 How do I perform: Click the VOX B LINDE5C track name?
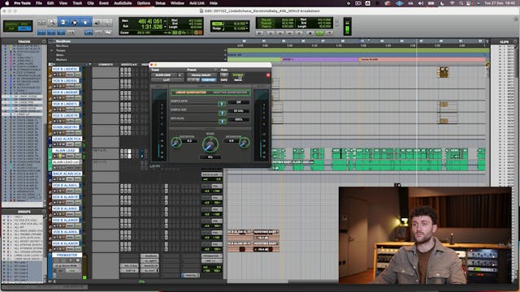click(x=66, y=69)
